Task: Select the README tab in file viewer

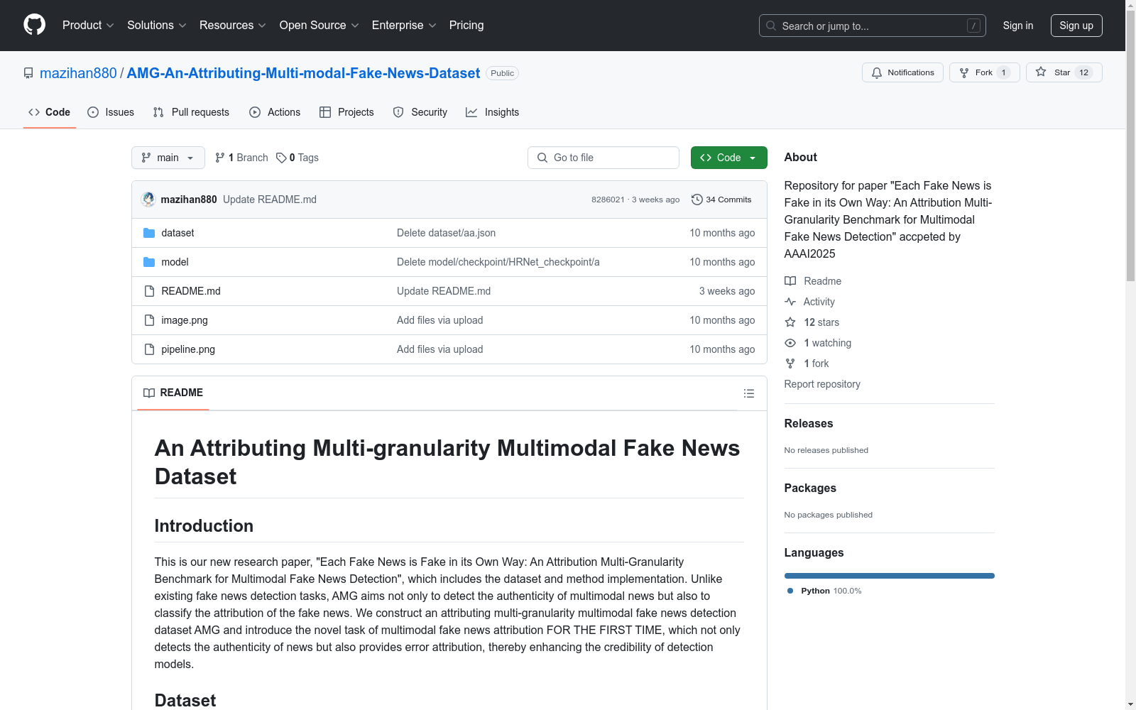Action: click(173, 393)
